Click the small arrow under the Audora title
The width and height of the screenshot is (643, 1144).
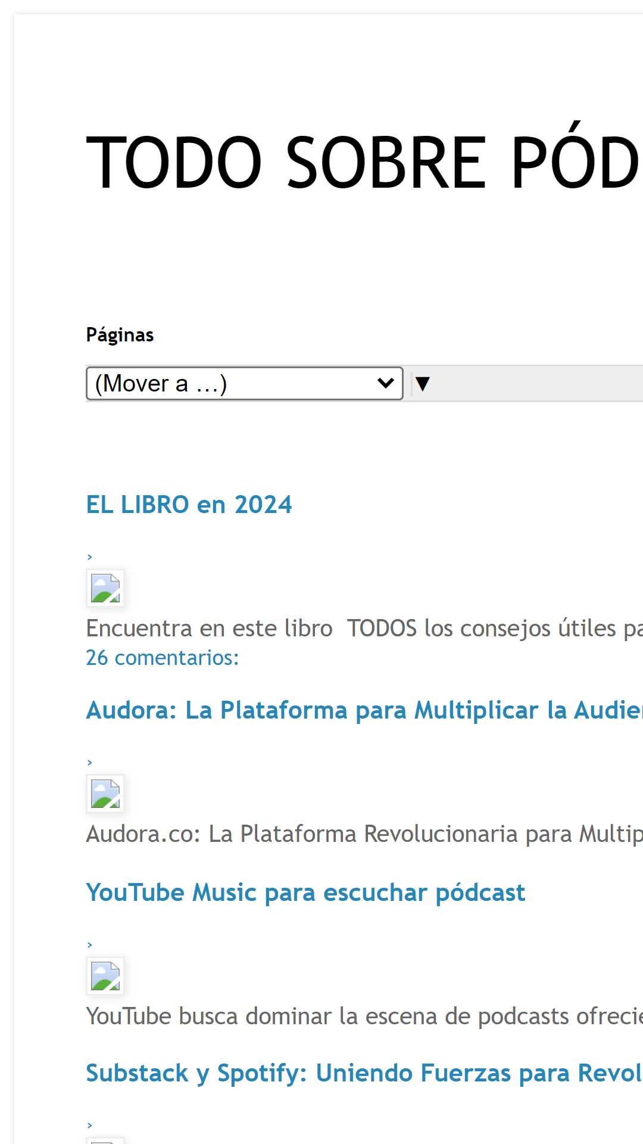[90, 763]
